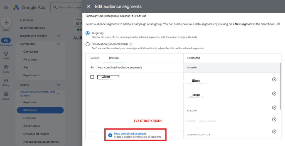Click New combined segment link

130,134
